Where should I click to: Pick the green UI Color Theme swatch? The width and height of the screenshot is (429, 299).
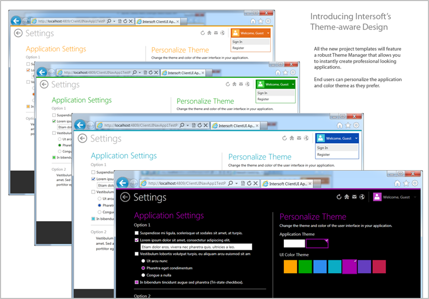pos(305,267)
